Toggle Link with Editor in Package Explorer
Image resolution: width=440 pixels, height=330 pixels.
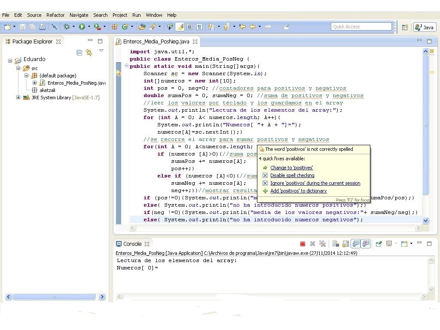(x=89, y=52)
